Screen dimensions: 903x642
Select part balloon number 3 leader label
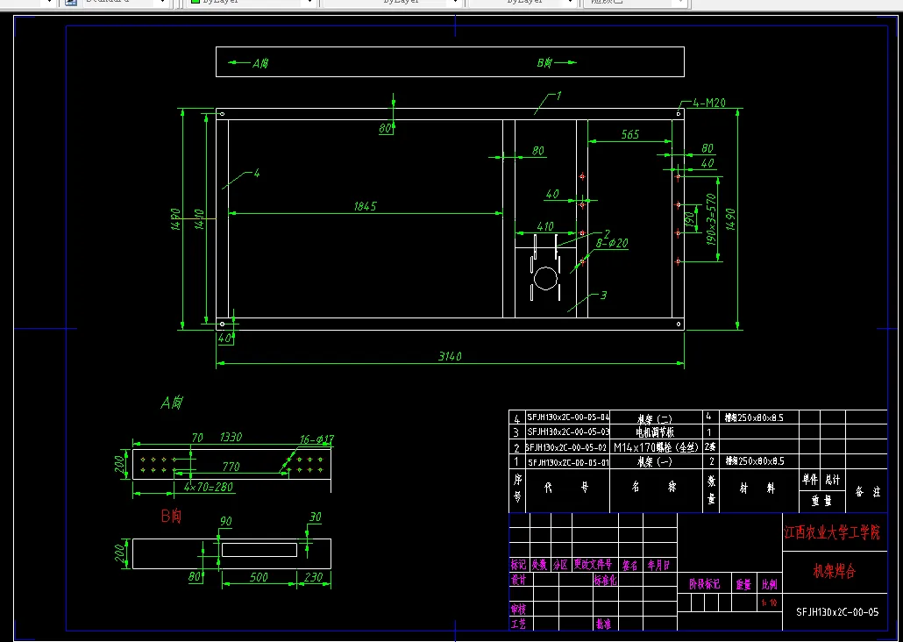click(603, 295)
